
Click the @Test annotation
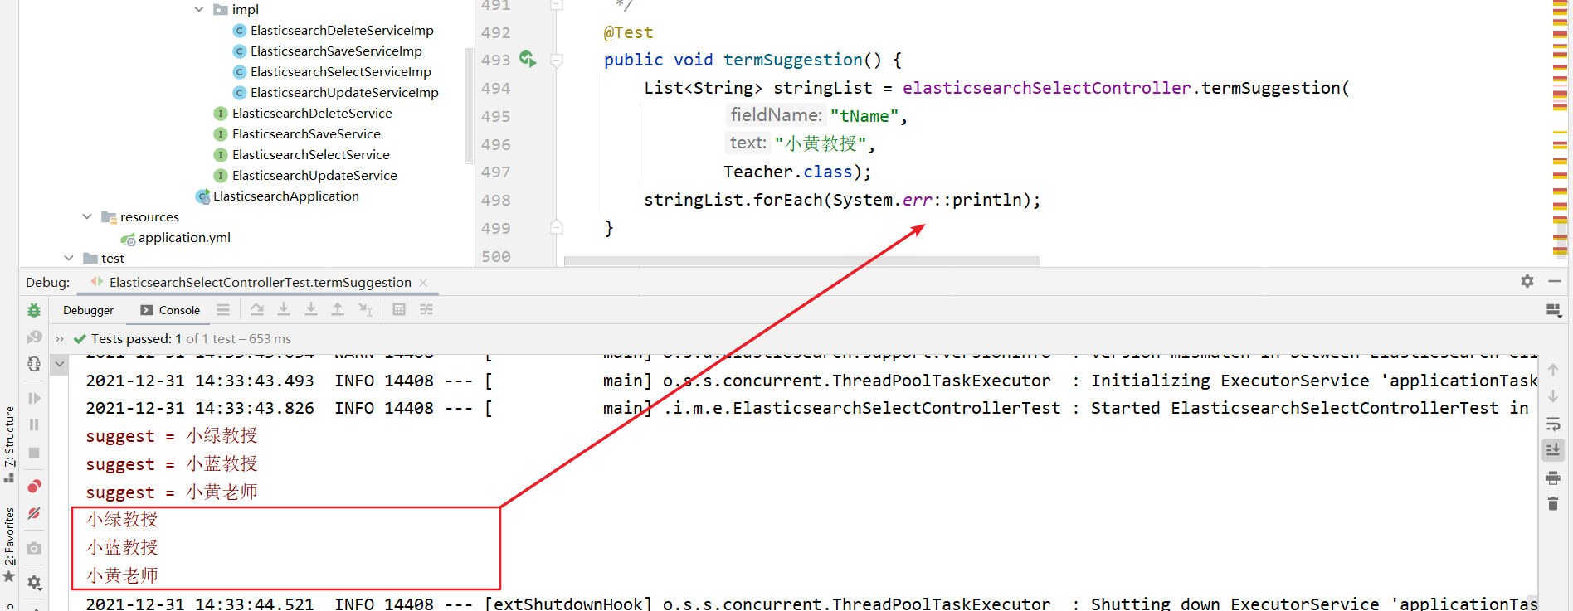click(628, 32)
